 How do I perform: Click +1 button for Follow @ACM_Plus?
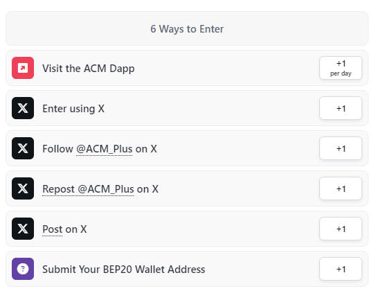(x=341, y=148)
